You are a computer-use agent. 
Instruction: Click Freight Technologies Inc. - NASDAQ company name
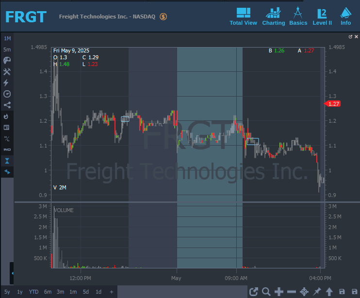(107, 17)
